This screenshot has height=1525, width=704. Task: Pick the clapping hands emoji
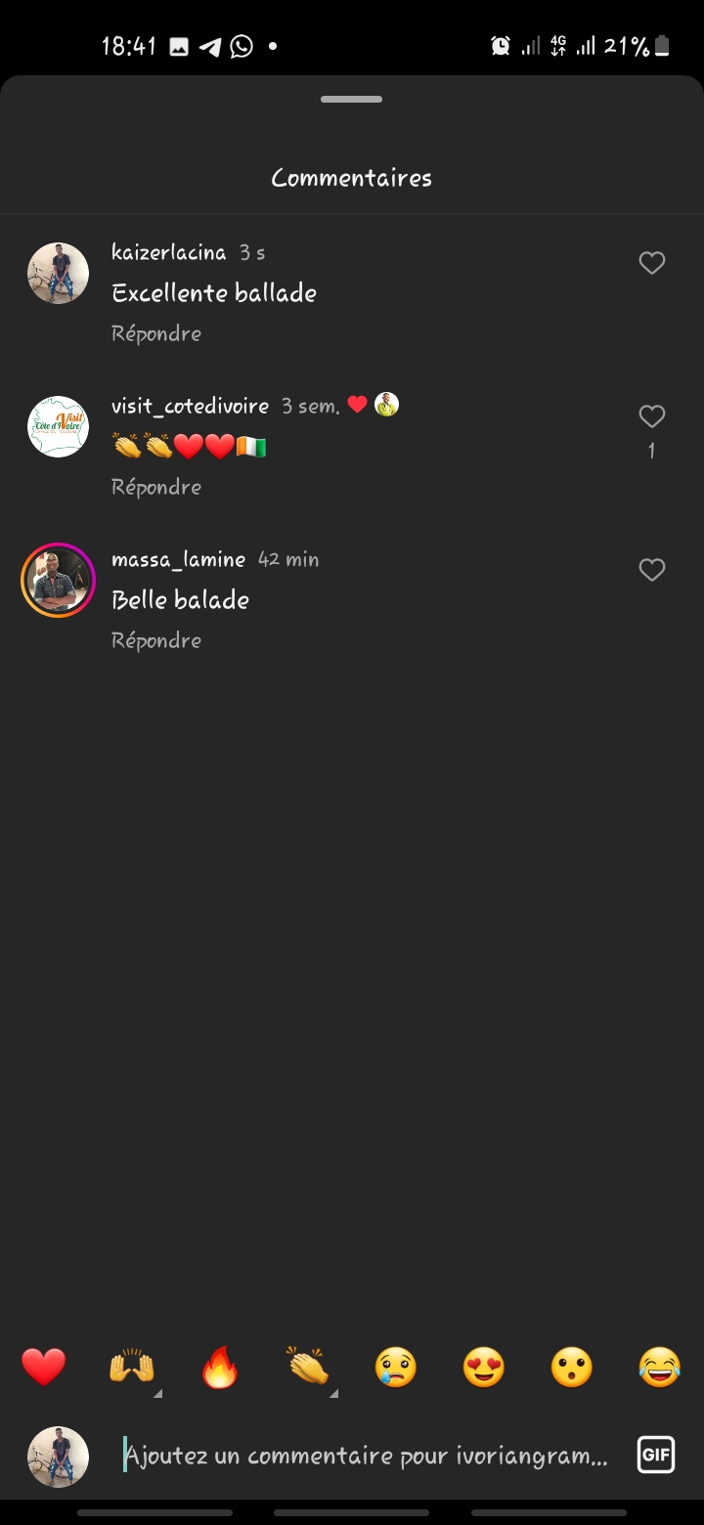[x=308, y=1367]
